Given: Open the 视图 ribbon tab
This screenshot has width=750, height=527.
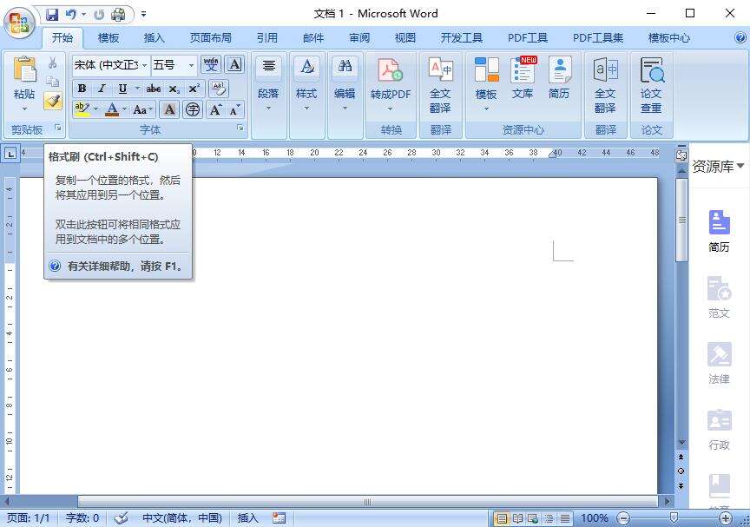Looking at the screenshot, I should click(405, 38).
